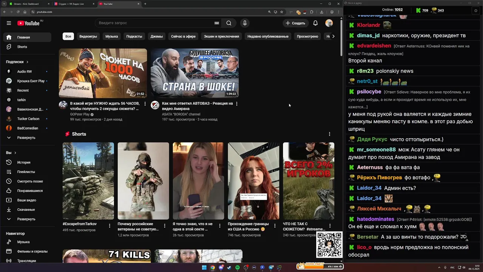This screenshot has width=483, height=272.
Task: Switch to Студия — VK Видео Live tab
Action: click(x=74, y=4)
